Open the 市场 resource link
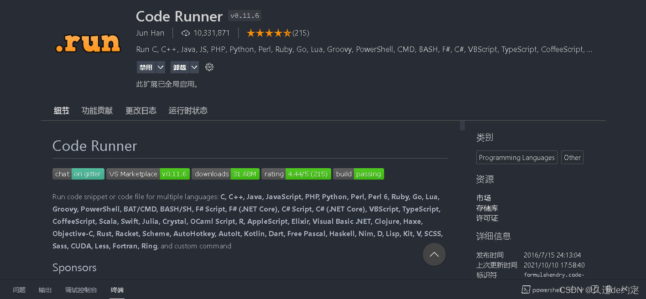The height and width of the screenshot is (299, 646). [x=484, y=198]
